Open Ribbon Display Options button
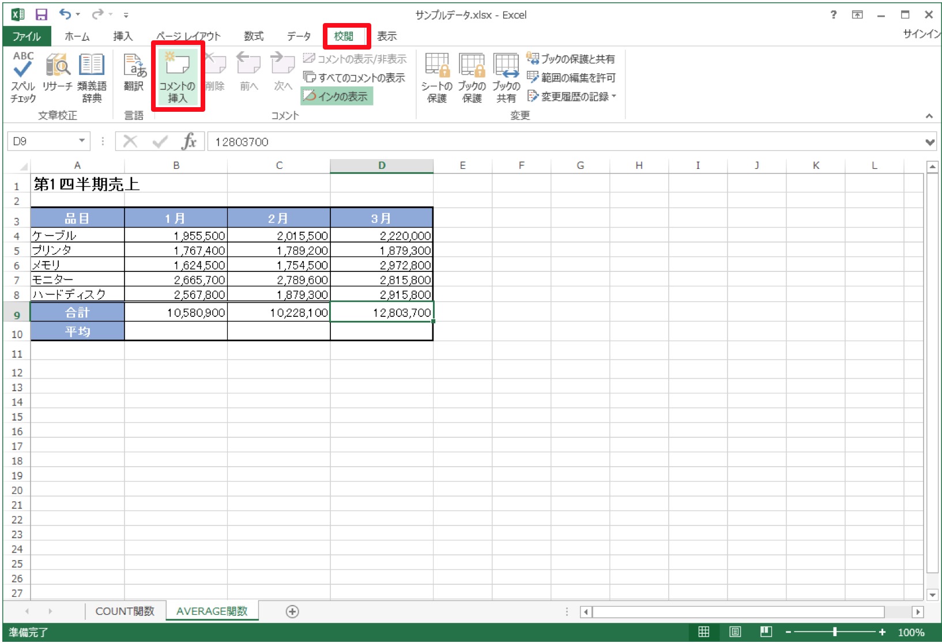Screen dimensions: 942x643 857,15
